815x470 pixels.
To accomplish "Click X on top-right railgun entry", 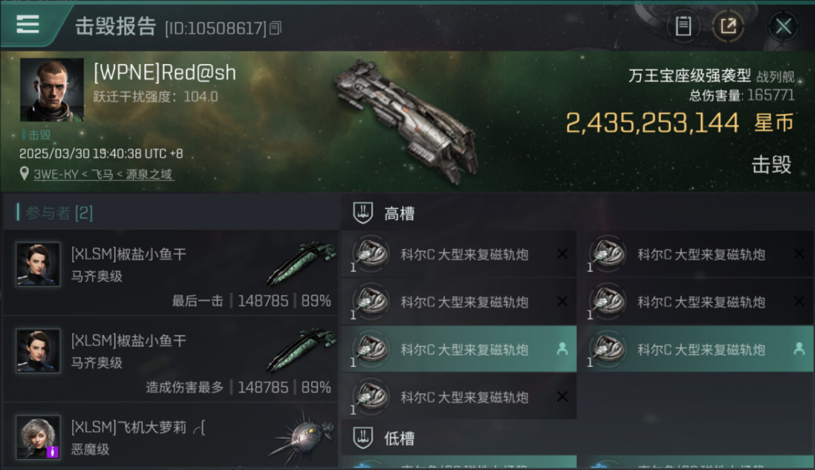I will (x=799, y=254).
